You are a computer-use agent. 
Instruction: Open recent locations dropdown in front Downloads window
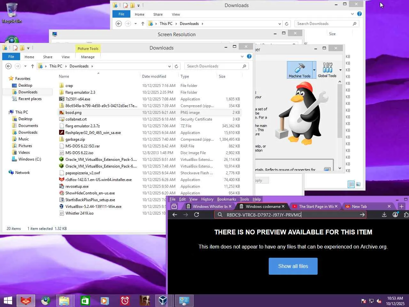click(26, 66)
